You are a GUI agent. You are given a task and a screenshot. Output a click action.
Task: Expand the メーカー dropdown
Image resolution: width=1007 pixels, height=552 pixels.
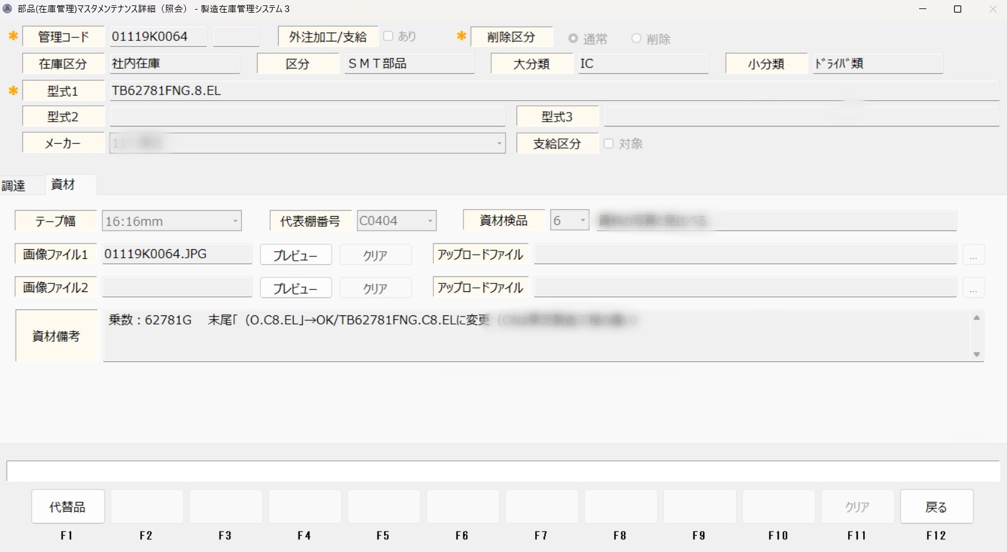[x=499, y=144]
